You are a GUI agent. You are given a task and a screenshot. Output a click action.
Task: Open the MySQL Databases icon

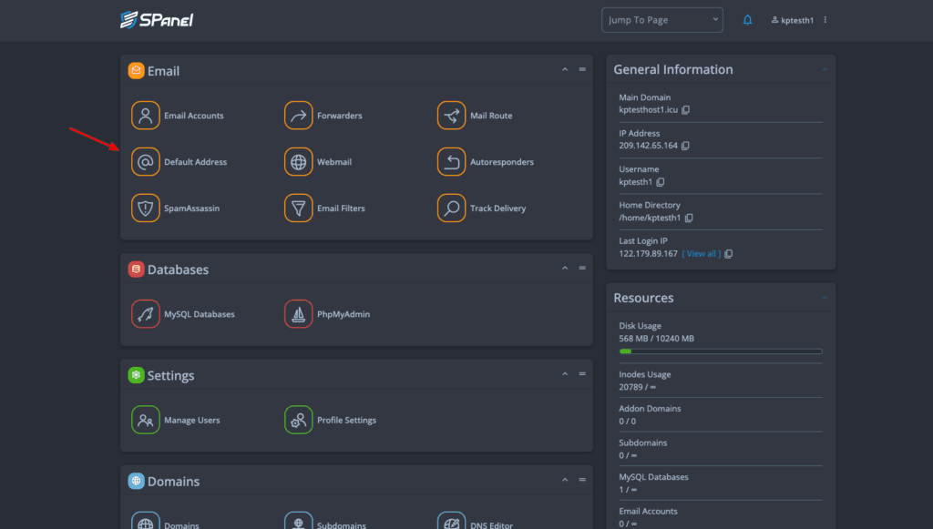tap(145, 314)
